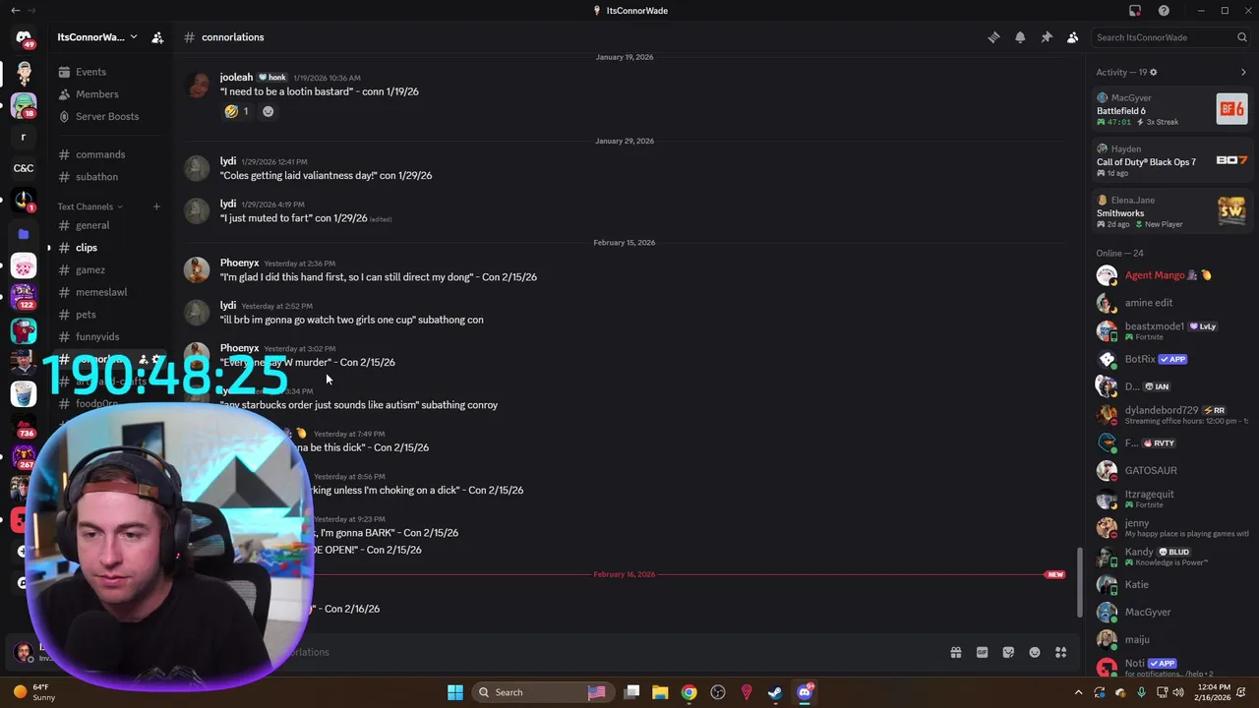
Task: Select Katie in member list
Action: (1171, 584)
